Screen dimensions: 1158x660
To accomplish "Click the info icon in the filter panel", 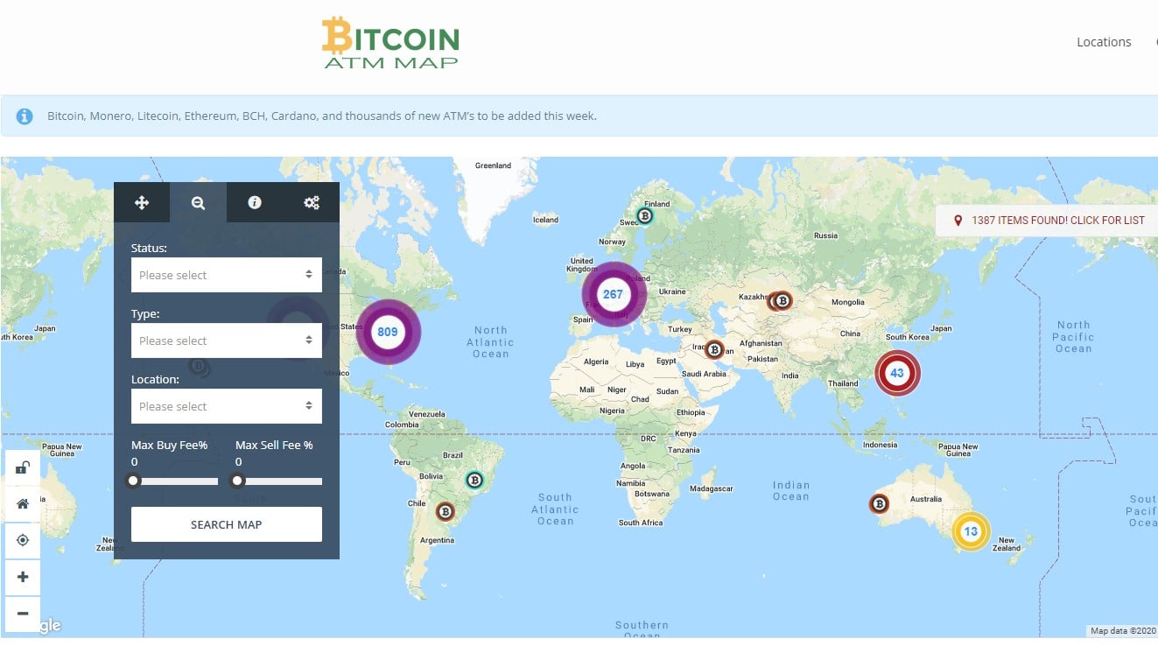I will pyautogui.click(x=254, y=202).
